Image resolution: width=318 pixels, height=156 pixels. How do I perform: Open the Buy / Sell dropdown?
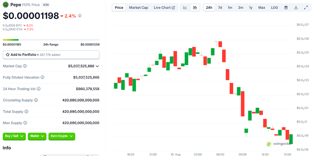coord(14,136)
